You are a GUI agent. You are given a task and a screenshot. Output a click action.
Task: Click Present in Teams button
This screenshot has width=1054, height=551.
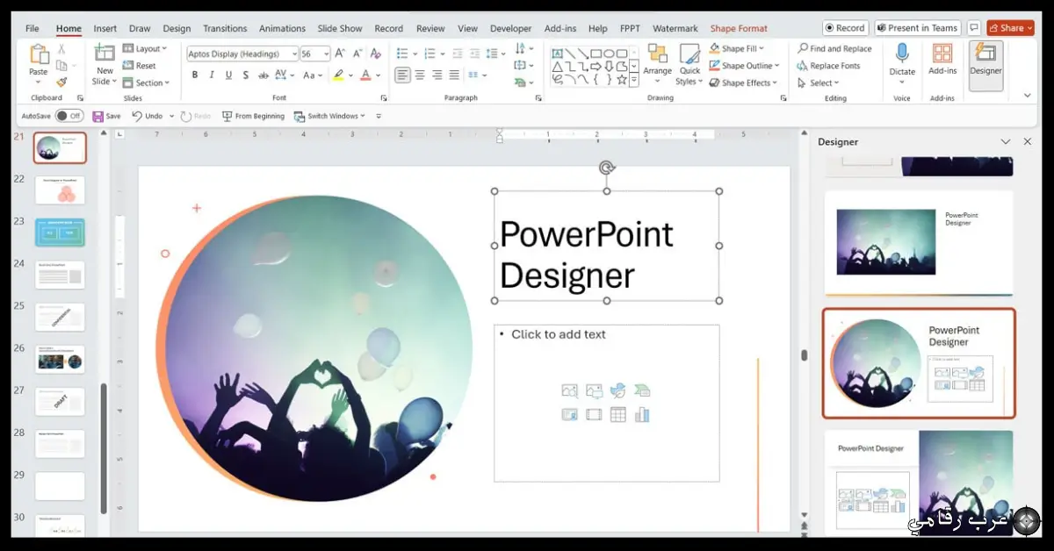tap(917, 28)
